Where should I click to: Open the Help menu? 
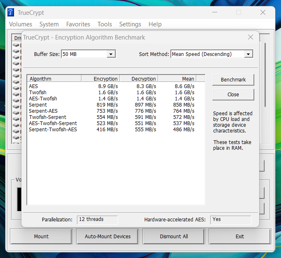[155, 24]
